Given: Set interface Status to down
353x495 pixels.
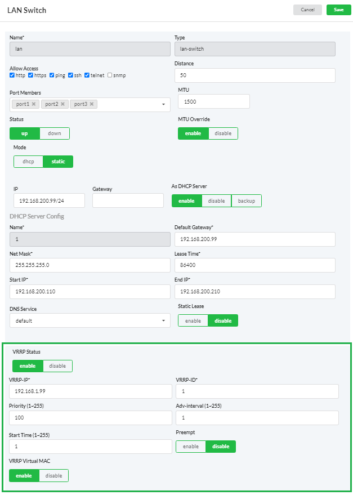Looking at the screenshot, I should coord(54,133).
